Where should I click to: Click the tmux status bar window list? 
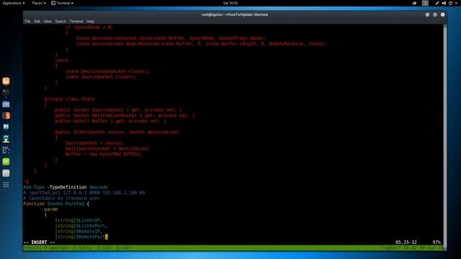coord(78,247)
